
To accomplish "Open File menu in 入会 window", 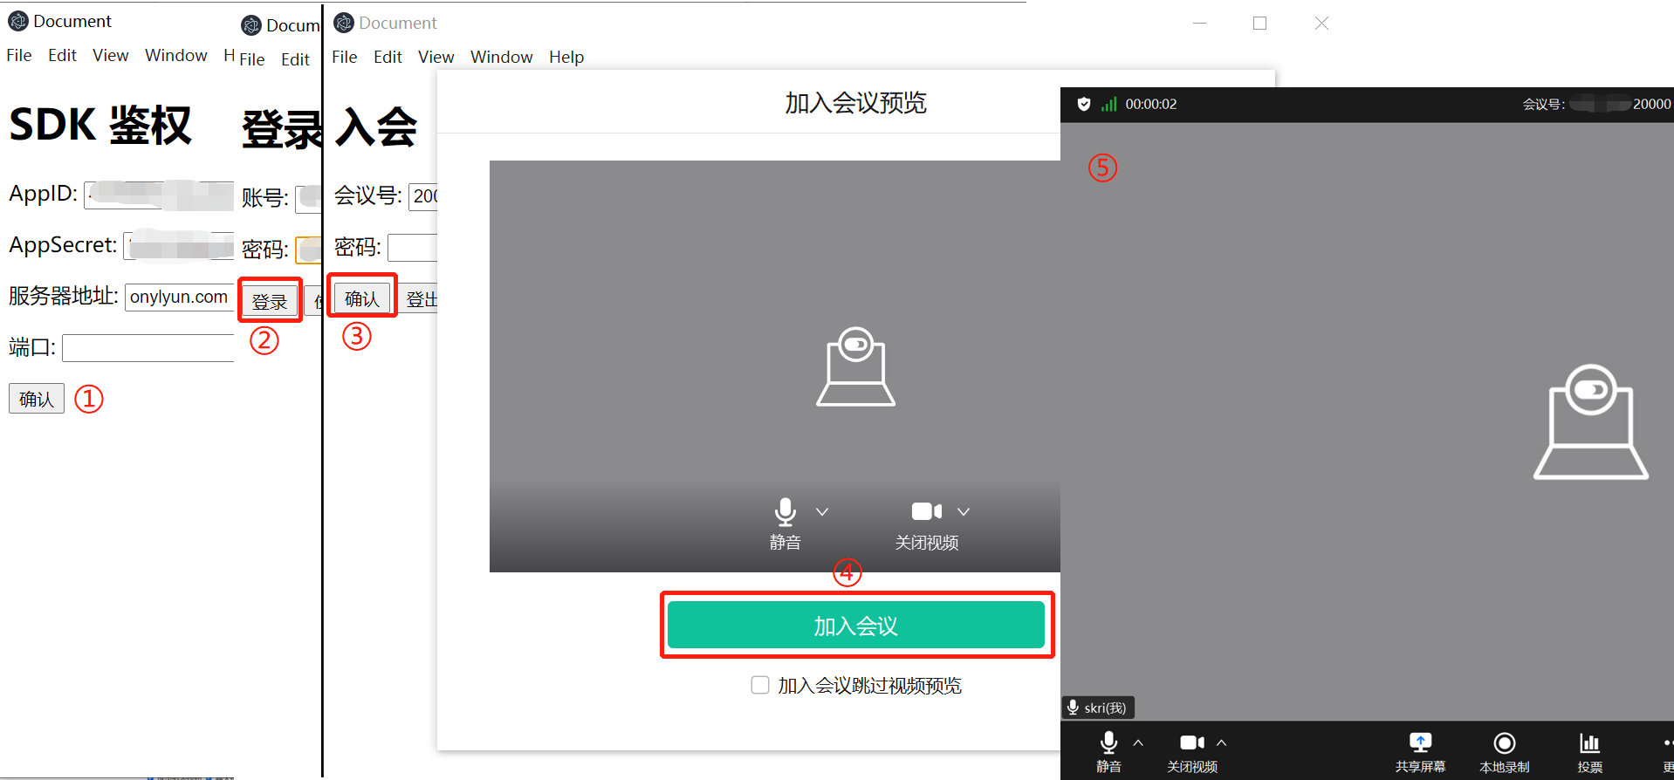I will click(345, 57).
